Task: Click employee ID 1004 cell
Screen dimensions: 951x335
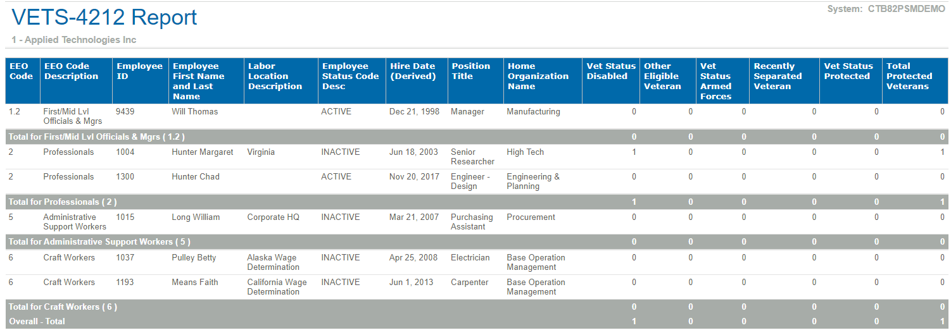Action: pyautogui.click(x=125, y=152)
